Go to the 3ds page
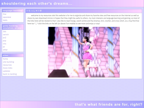144x108 pixels. [5, 31]
